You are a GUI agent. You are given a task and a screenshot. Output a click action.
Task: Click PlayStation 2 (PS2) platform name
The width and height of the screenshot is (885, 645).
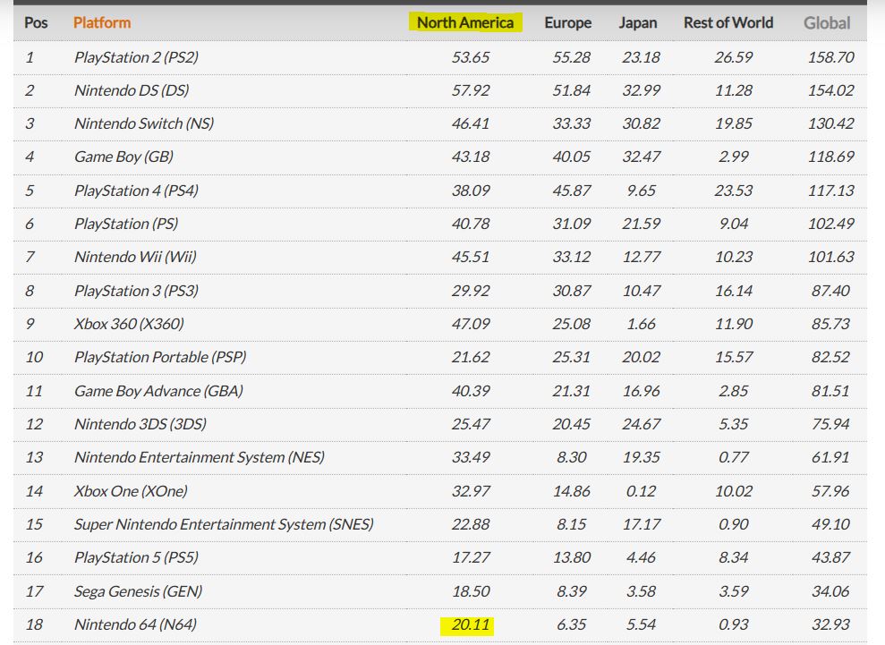point(136,57)
